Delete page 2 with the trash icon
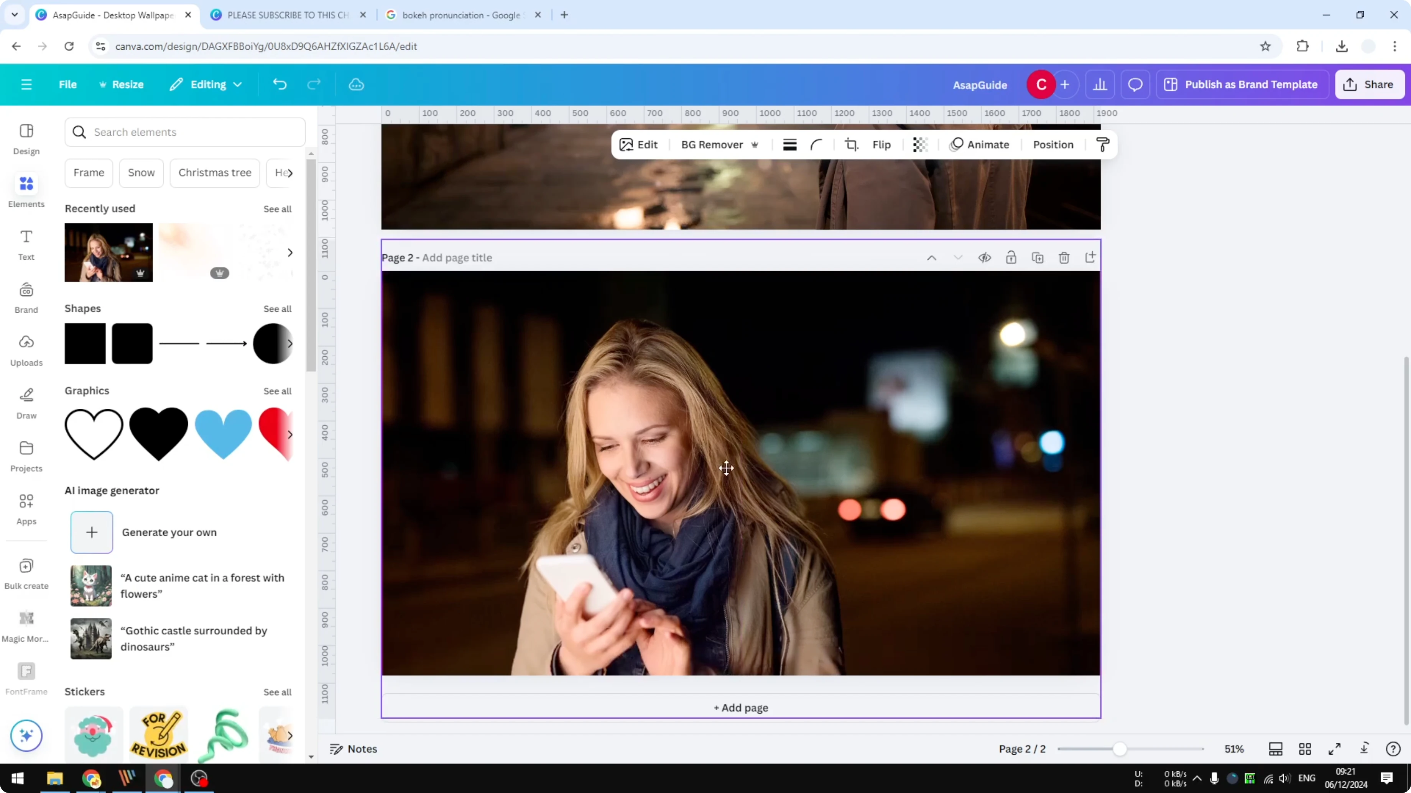Viewport: 1411px width, 793px height. [1064, 257]
